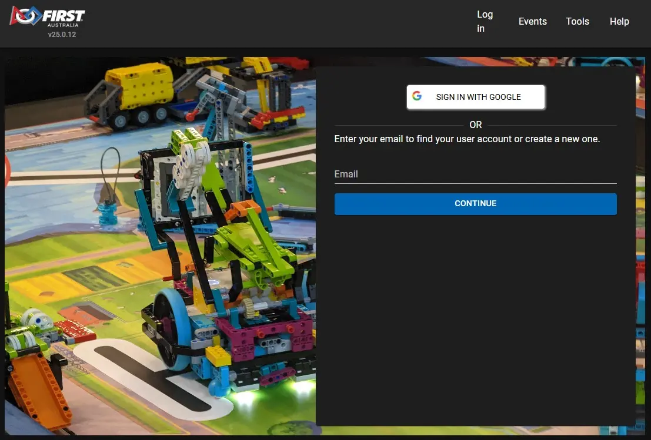This screenshot has width=651, height=440.
Task: Click the AUSTRALIA text under the logo
Action: coord(63,25)
